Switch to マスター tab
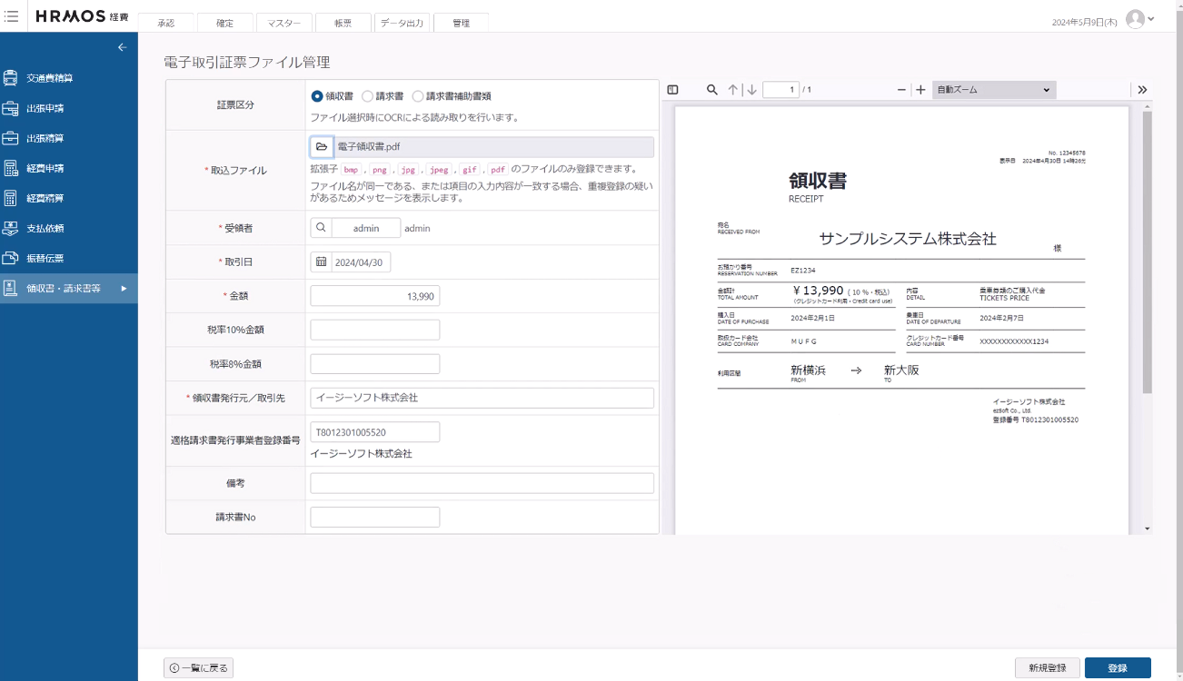The width and height of the screenshot is (1183, 681). [x=283, y=24]
